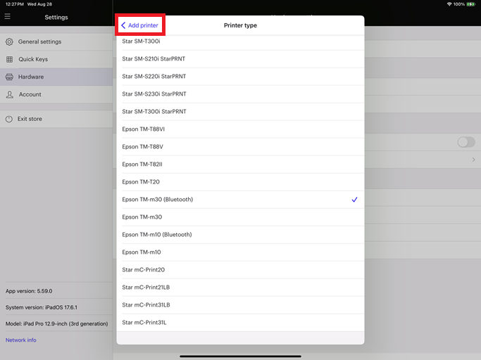Select Star SM-S230i StarPRNT
Viewport: 481px width, 360px height.
(x=241, y=94)
